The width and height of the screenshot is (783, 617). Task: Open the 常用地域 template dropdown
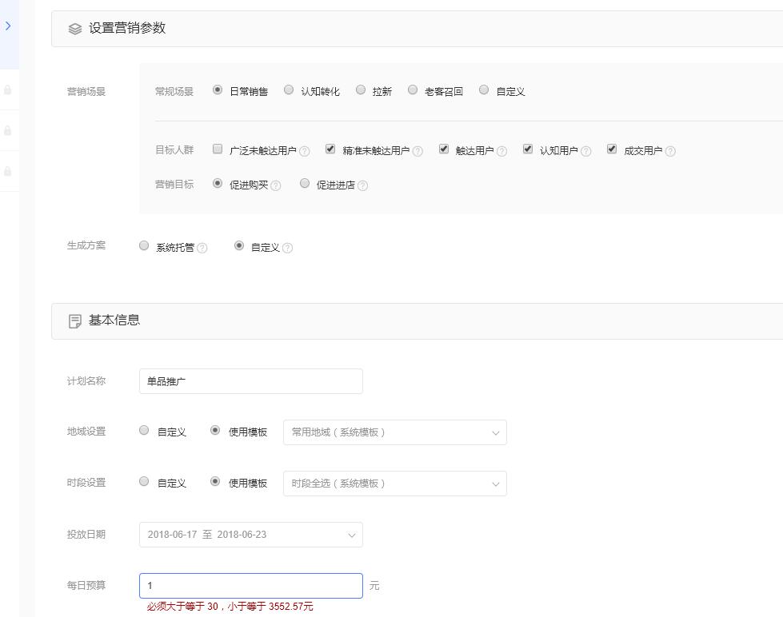[395, 432]
